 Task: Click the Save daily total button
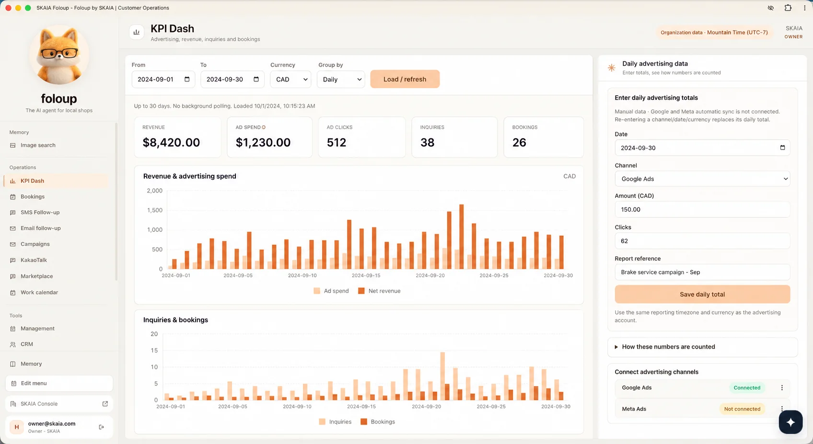pos(702,295)
